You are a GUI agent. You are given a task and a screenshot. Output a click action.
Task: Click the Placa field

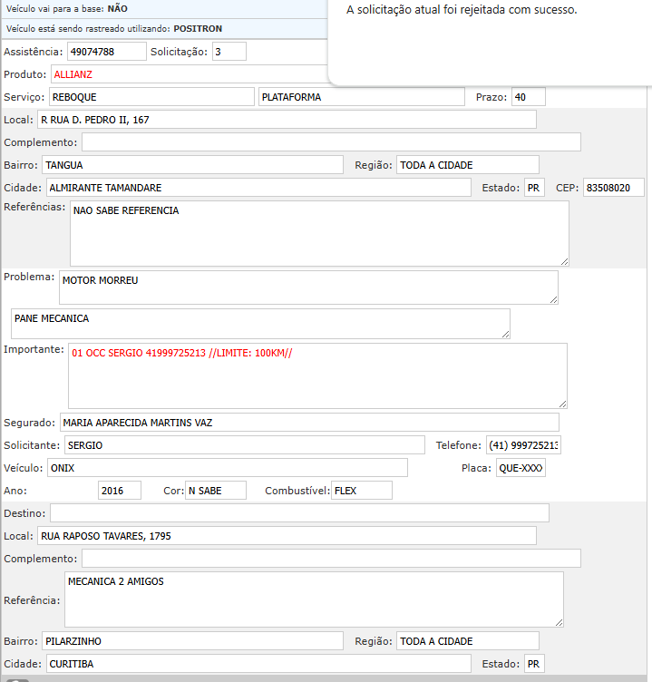coord(521,468)
